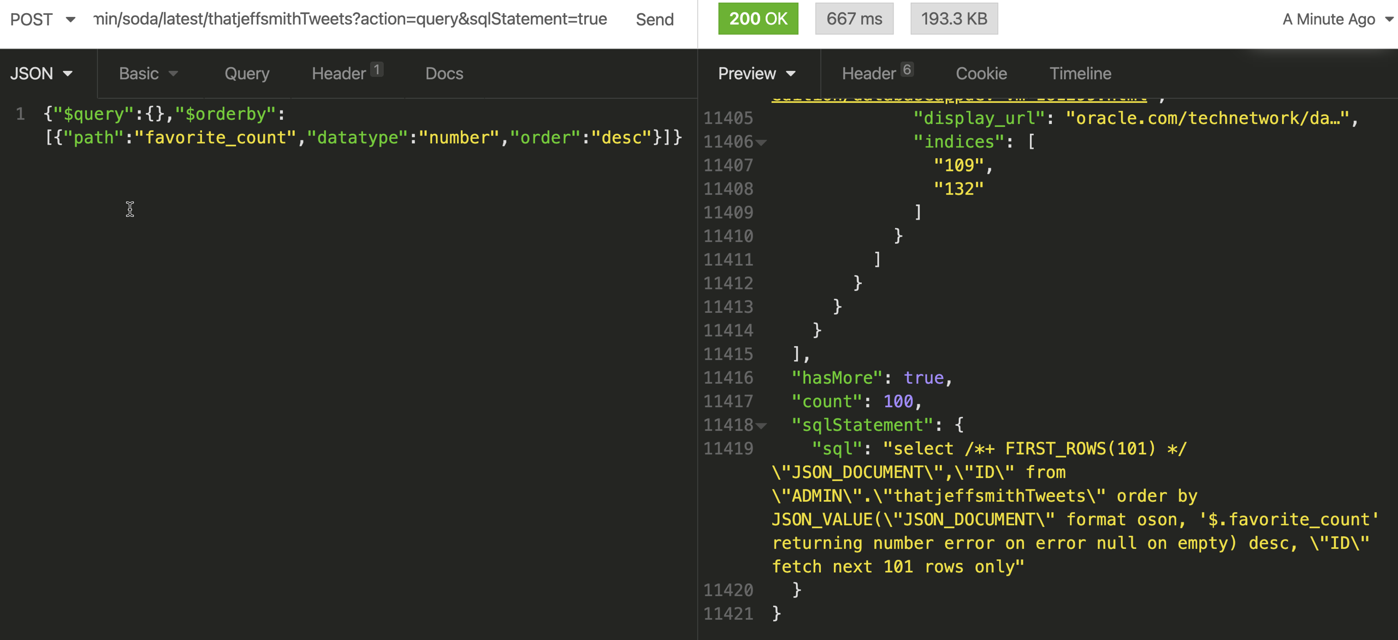Click the "sql" key at line 11419
This screenshot has height=640, width=1398.
(837, 449)
